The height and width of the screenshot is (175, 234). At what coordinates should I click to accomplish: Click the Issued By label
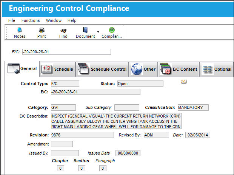[x=38, y=153]
